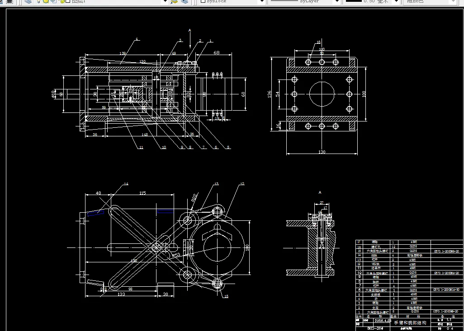Image resolution: width=464 pixels, height=331 pixels.
Task: Click the layer color square beside 图层1
Action: coord(68,1)
